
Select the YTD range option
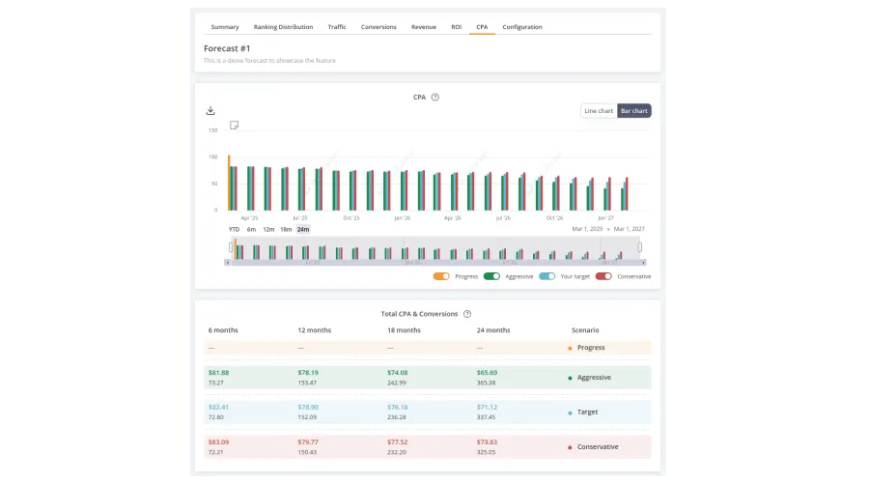click(234, 229)
